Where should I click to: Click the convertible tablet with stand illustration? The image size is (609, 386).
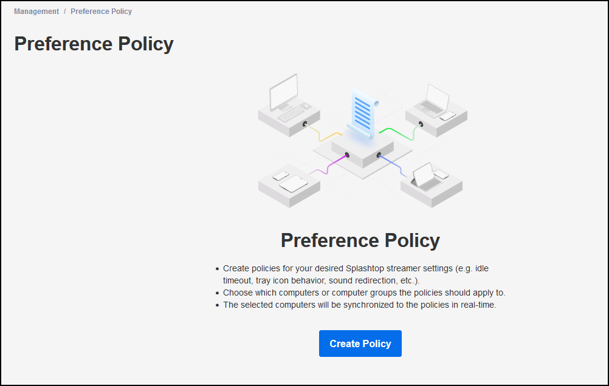426,178
